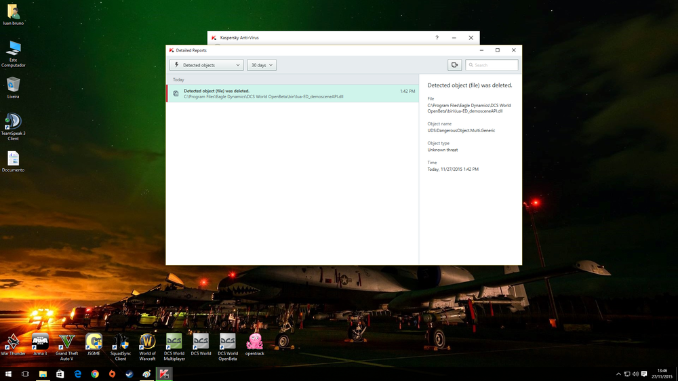Click the volume icon in system tray
The width and height of the screenshot is (678, 381).
(x=635, y=374)
